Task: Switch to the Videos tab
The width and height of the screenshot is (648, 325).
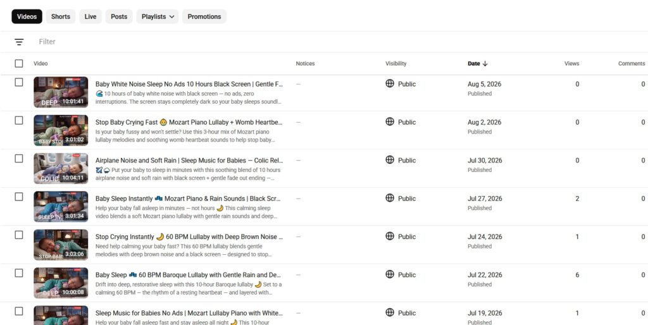Action: [x=27, y=16]
